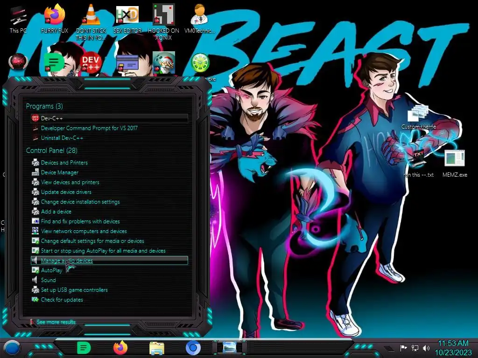Launch Chromium from the taskbar
Image resolution: width=478 pixels, height=358 pixels.
click(x=193, y=348)
